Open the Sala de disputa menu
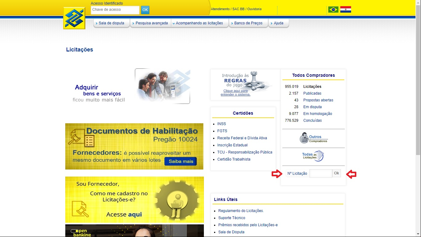The image size is (421, 237). click(x=111, y=23)
